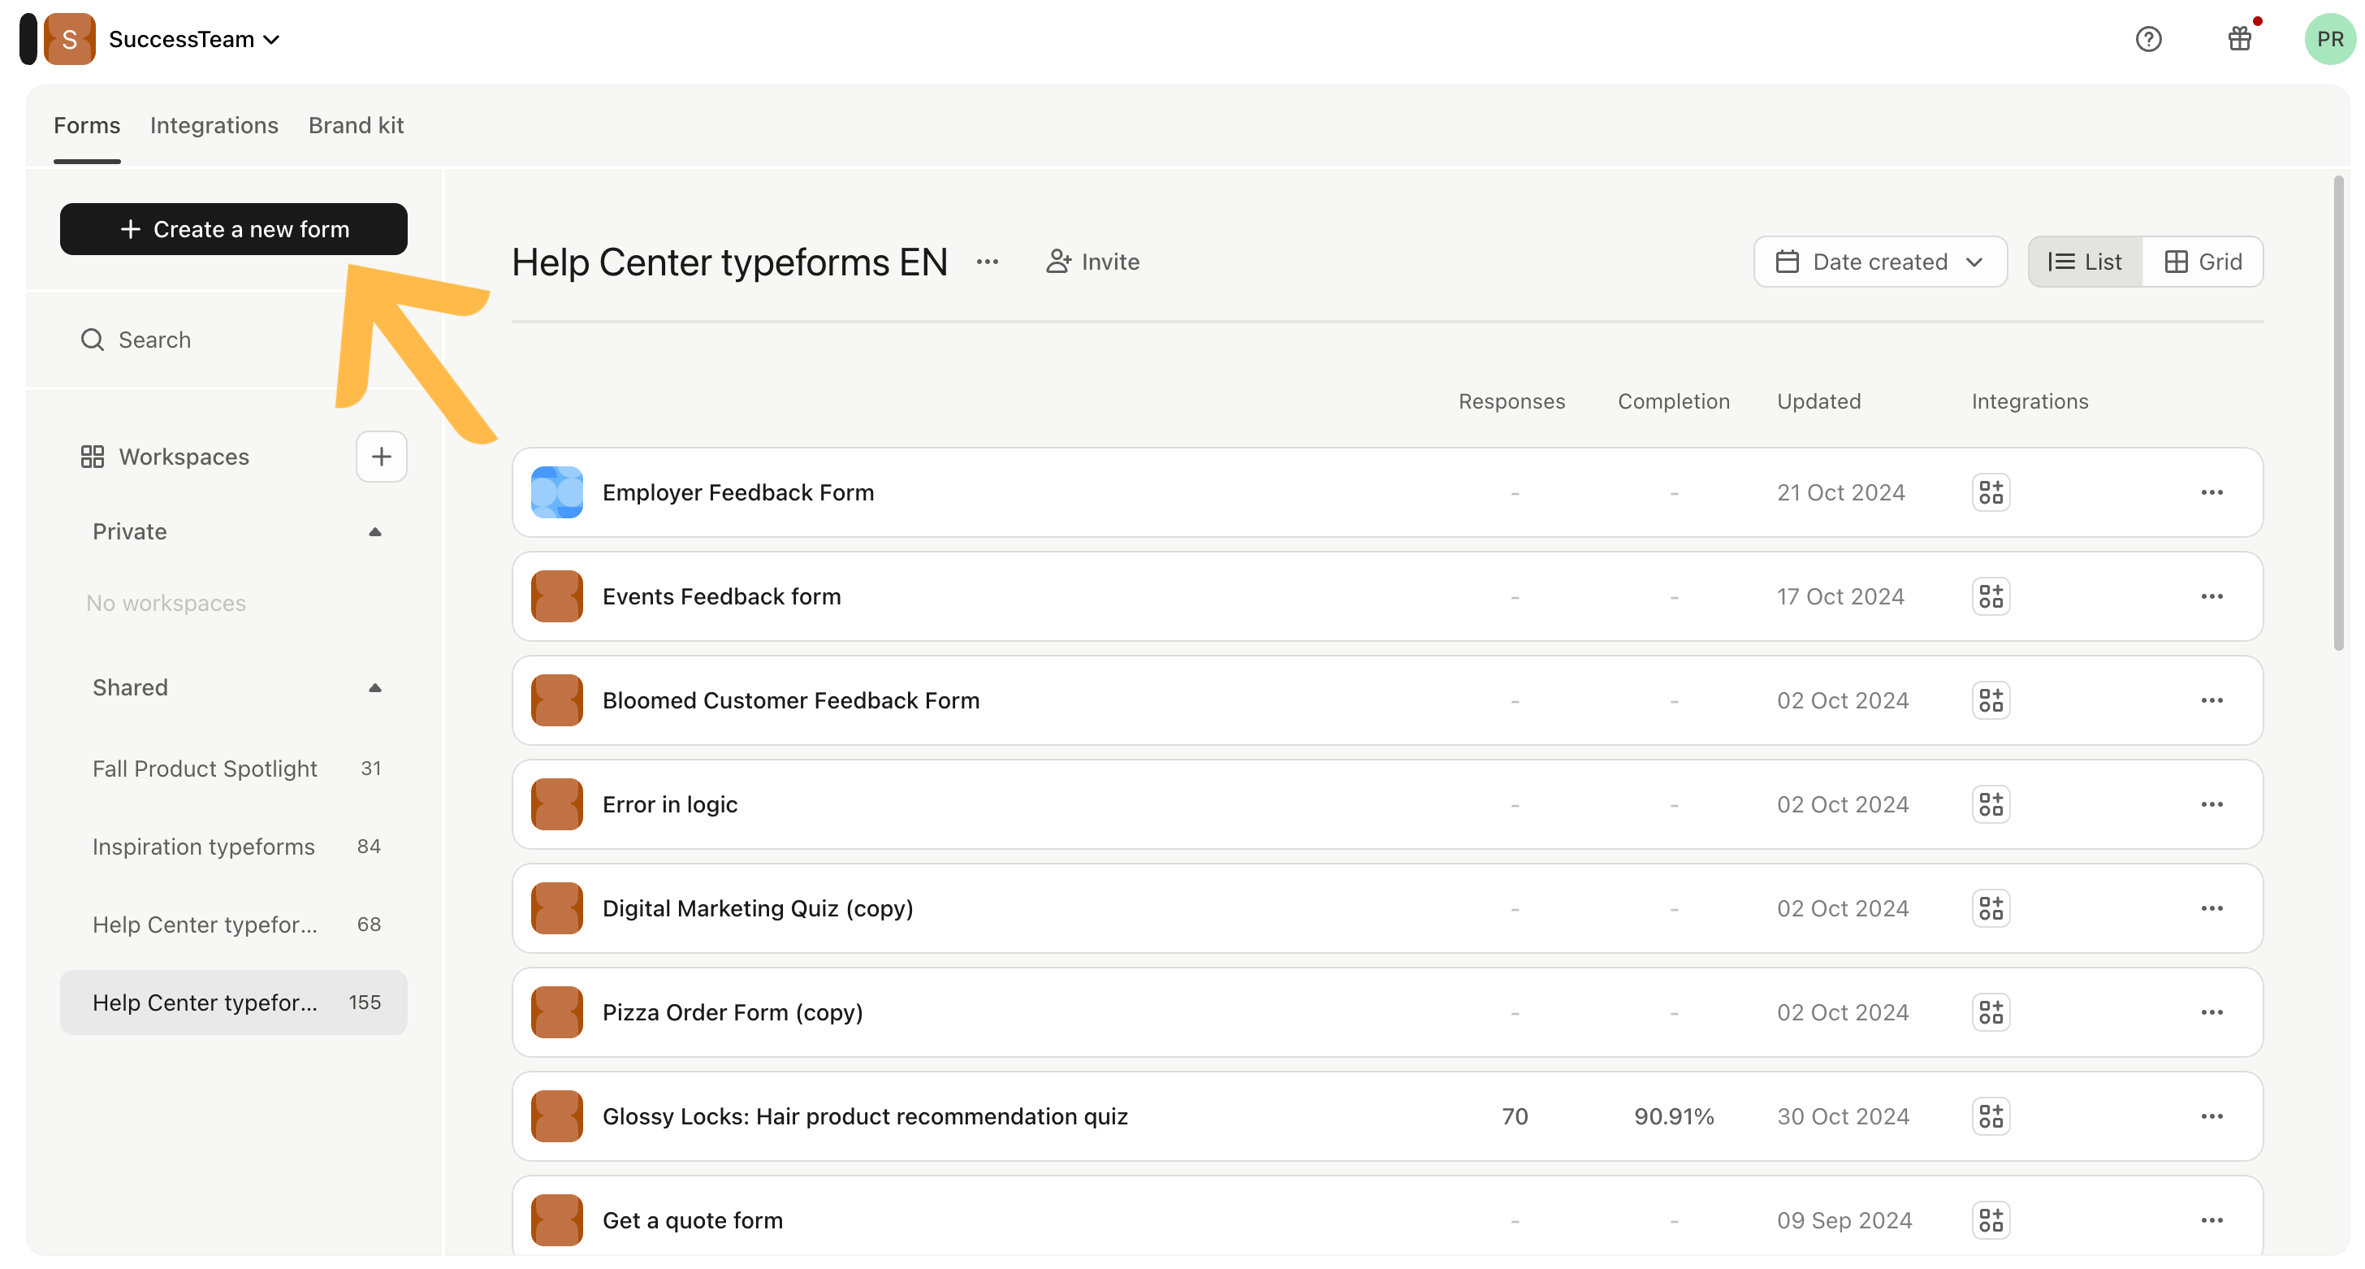Click the vertical scrollbar on the right
This screenshot has height=1269, width=2365.
coord(2338,414)
